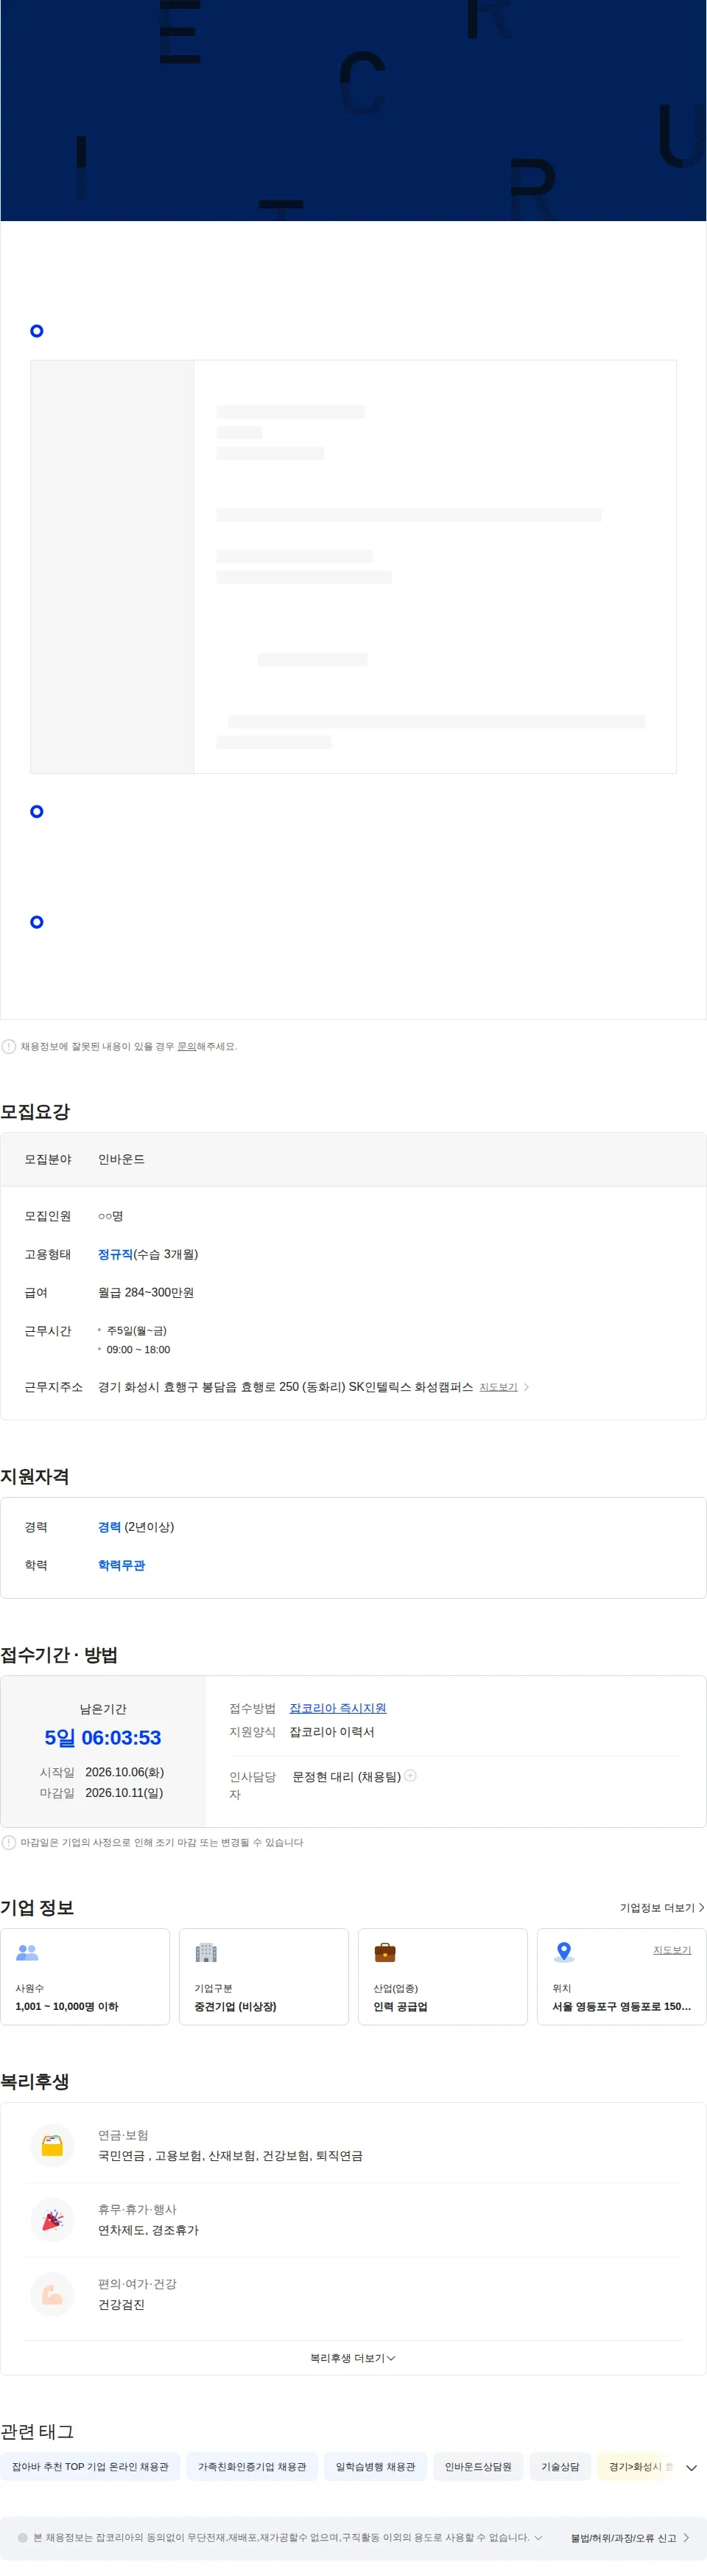Click the 휴무·휴가·행사 party icon
The image size is (707, 2576).
(x=53, y=2220)
